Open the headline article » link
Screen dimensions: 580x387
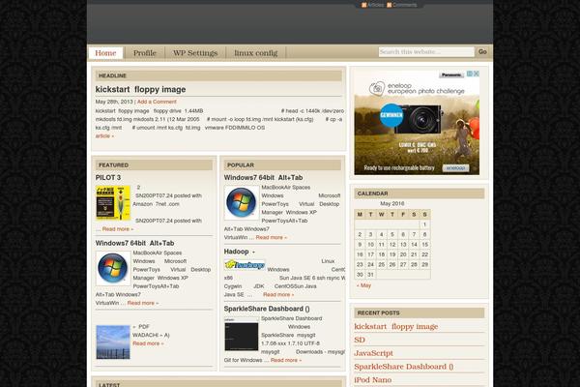(x=104, y=135)
